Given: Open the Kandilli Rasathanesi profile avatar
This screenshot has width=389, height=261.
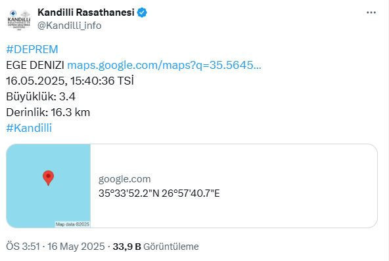Looking at the screenshot, I should (x=19, y=20).
